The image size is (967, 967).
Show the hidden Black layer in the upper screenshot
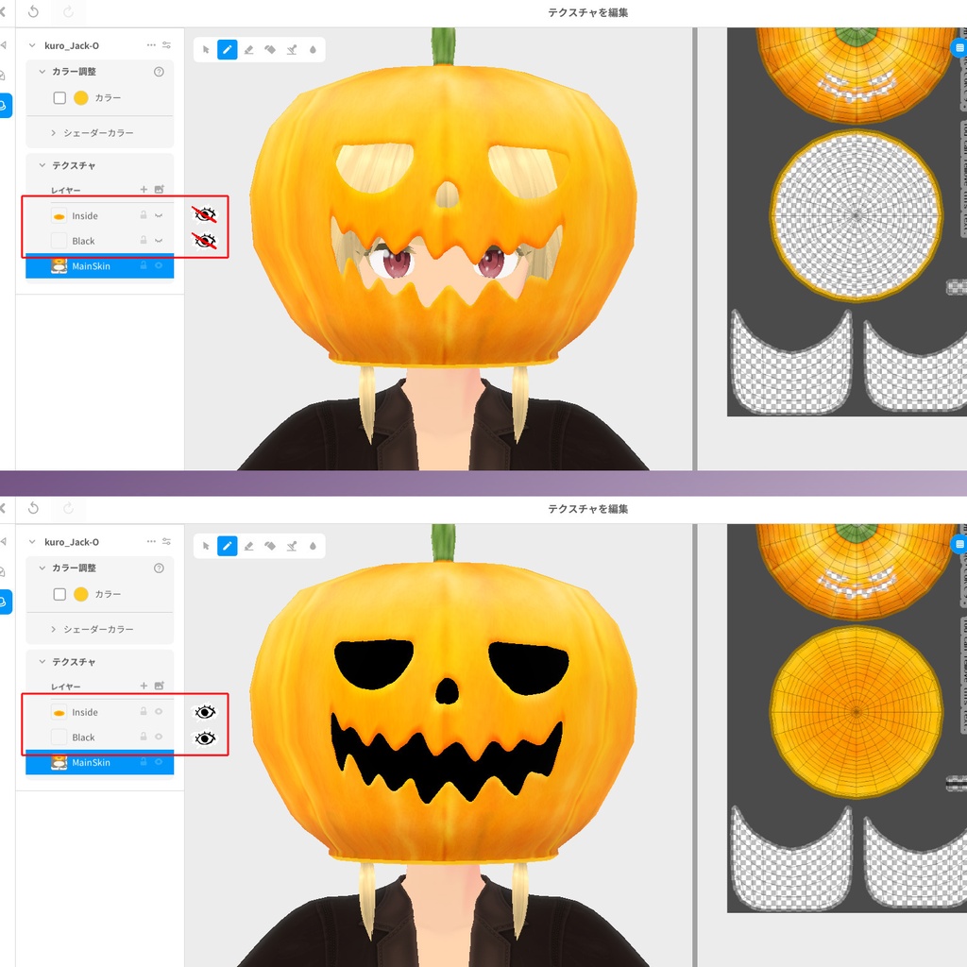(x=159, y=241)
